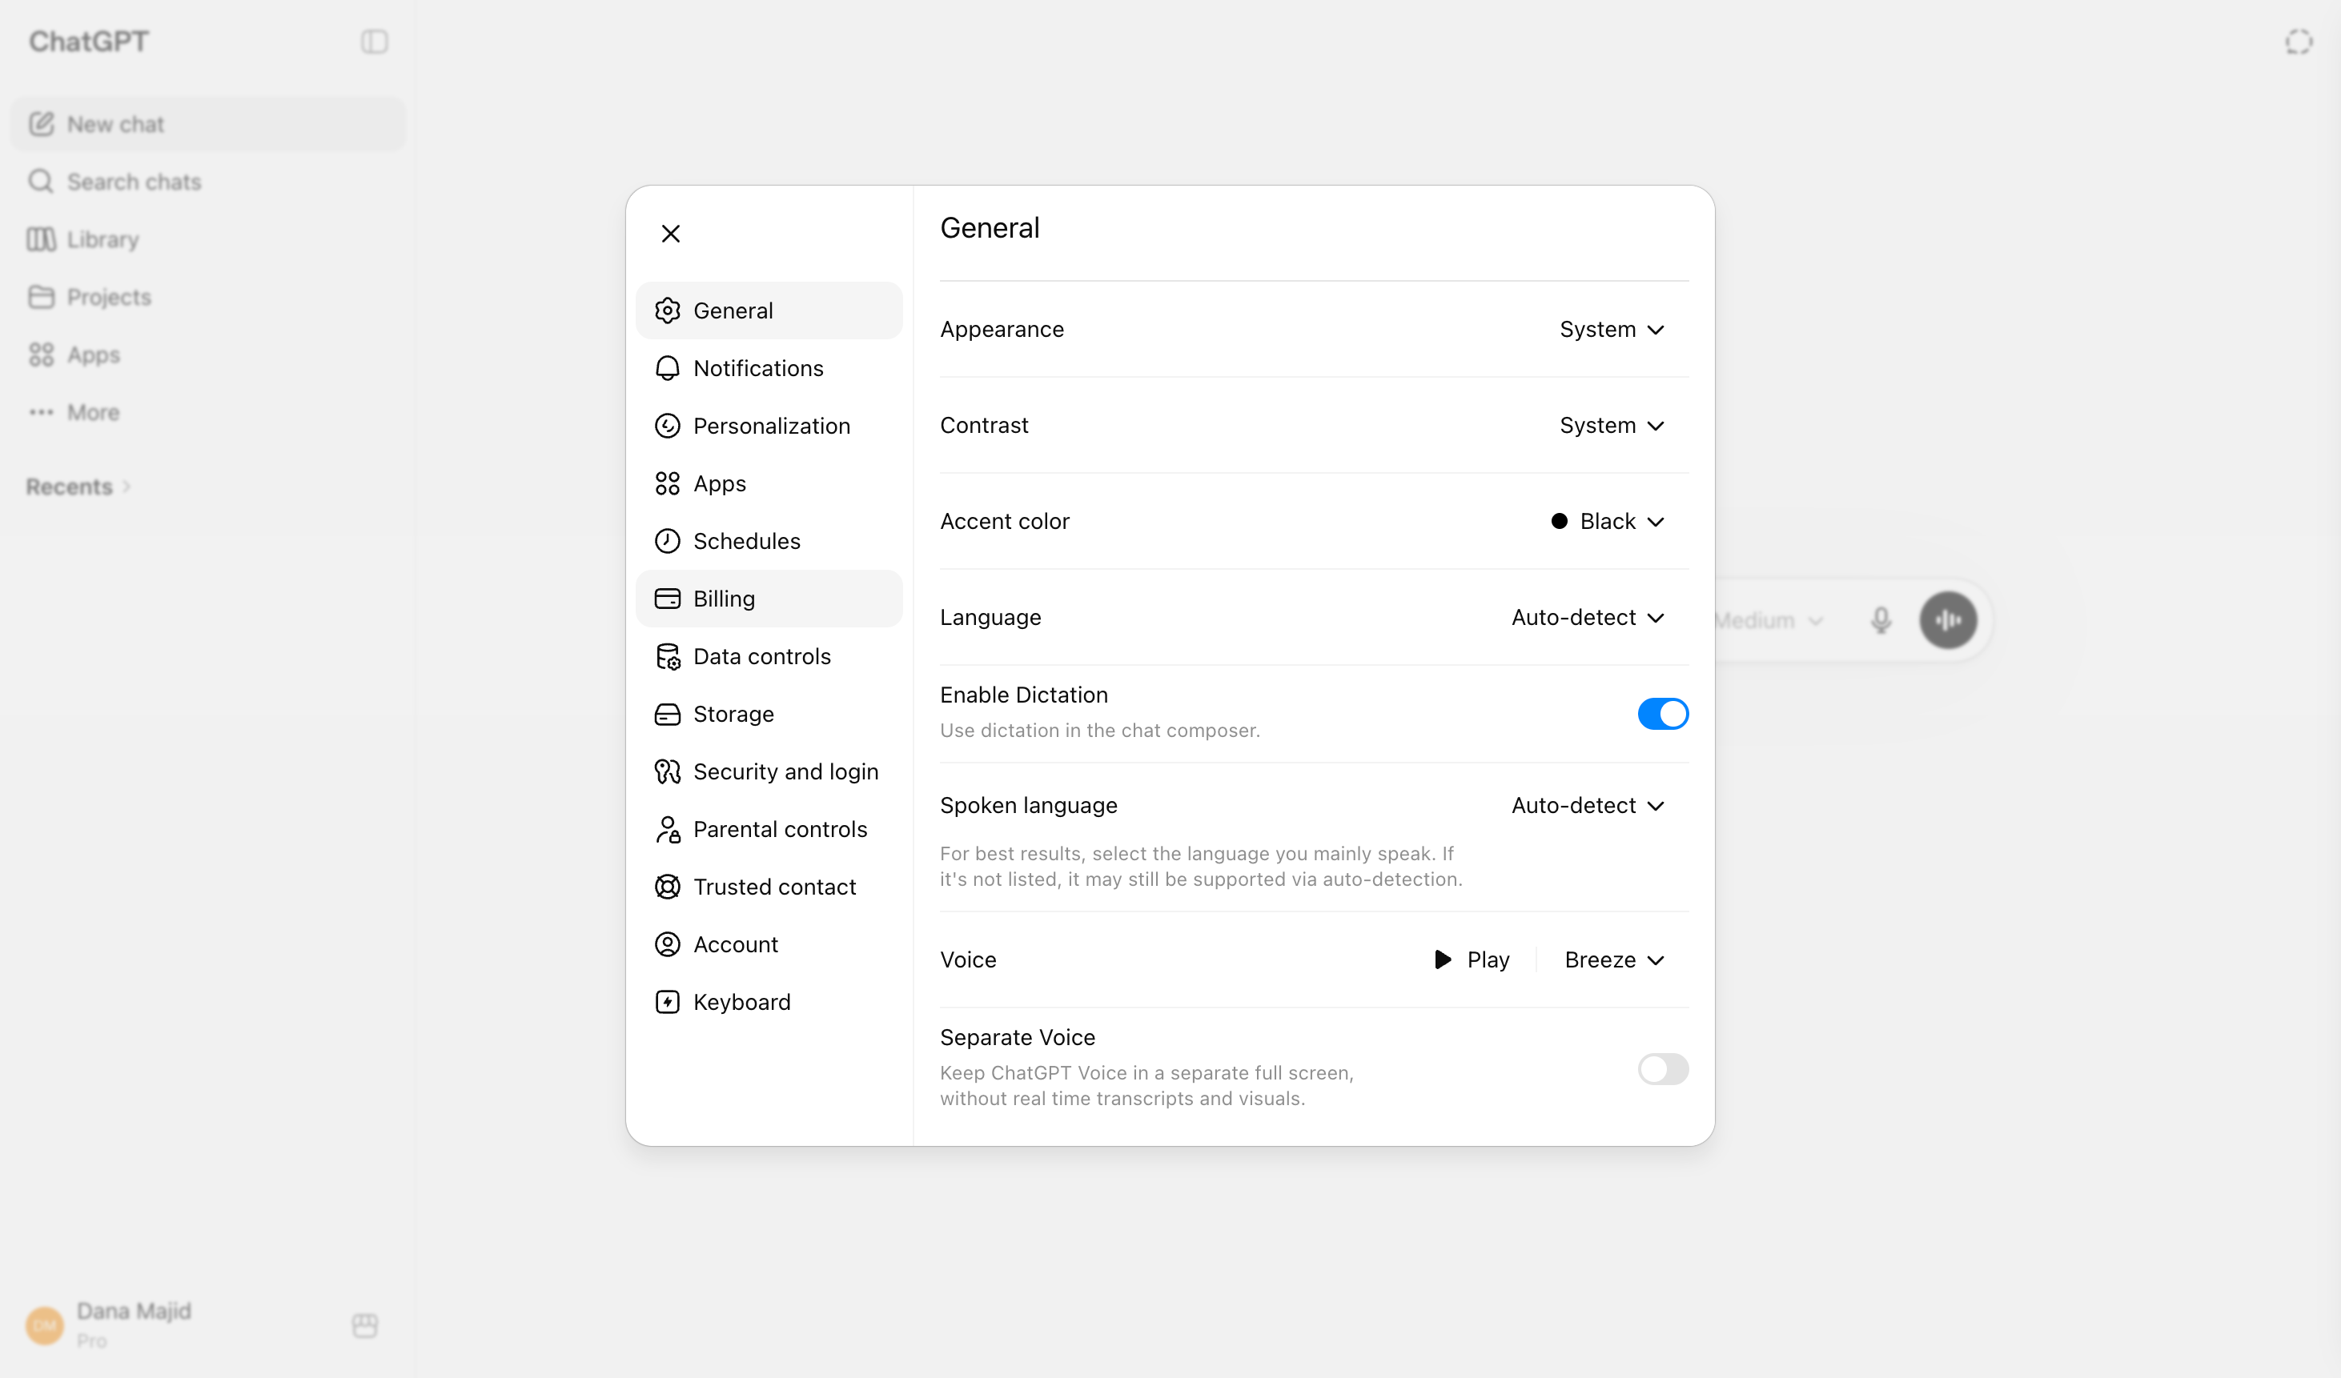Open the Personalization settings tab
Image resolution: width=2341 pixels, height=1378 pixels.
tap(769, 425)
